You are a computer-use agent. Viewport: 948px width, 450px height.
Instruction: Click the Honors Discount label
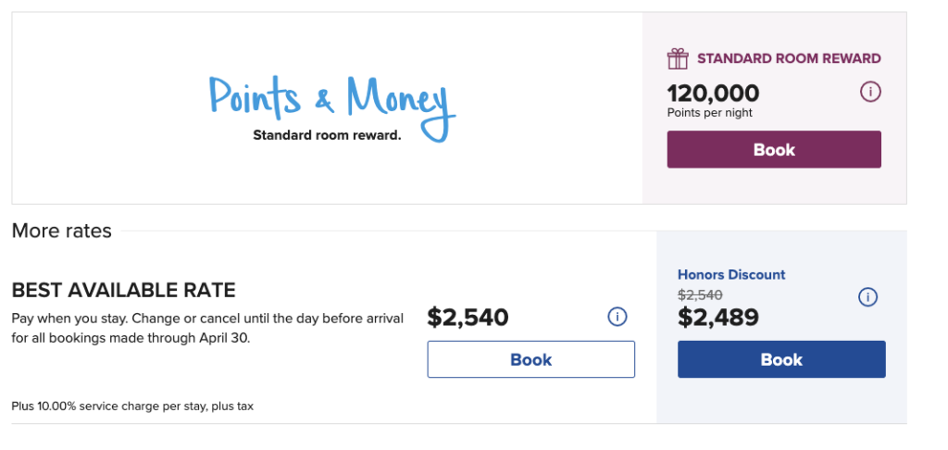(731, 274)
